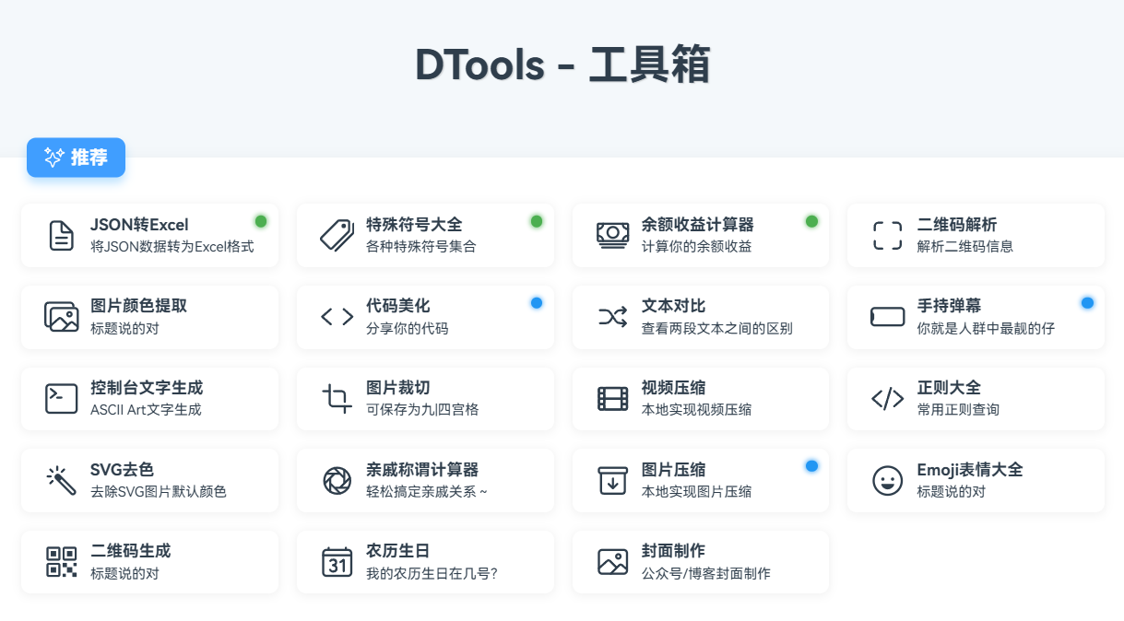1124x621 pixels.
Task: Open the JSON转Excel tool title
Action: click(x=139, y=225)
